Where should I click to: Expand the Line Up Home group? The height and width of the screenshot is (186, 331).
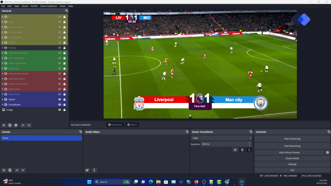(x=3, y=27)
